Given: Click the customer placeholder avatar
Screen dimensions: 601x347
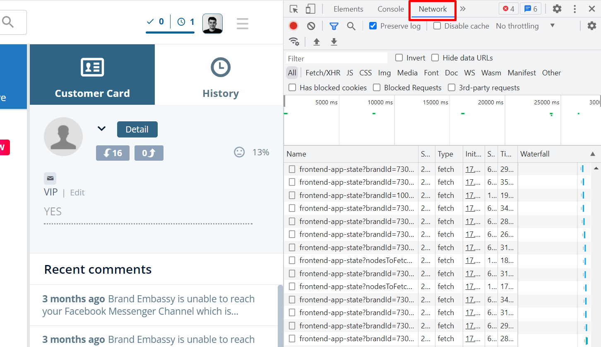Looking at the screenshot, I should tap(63, 137).
